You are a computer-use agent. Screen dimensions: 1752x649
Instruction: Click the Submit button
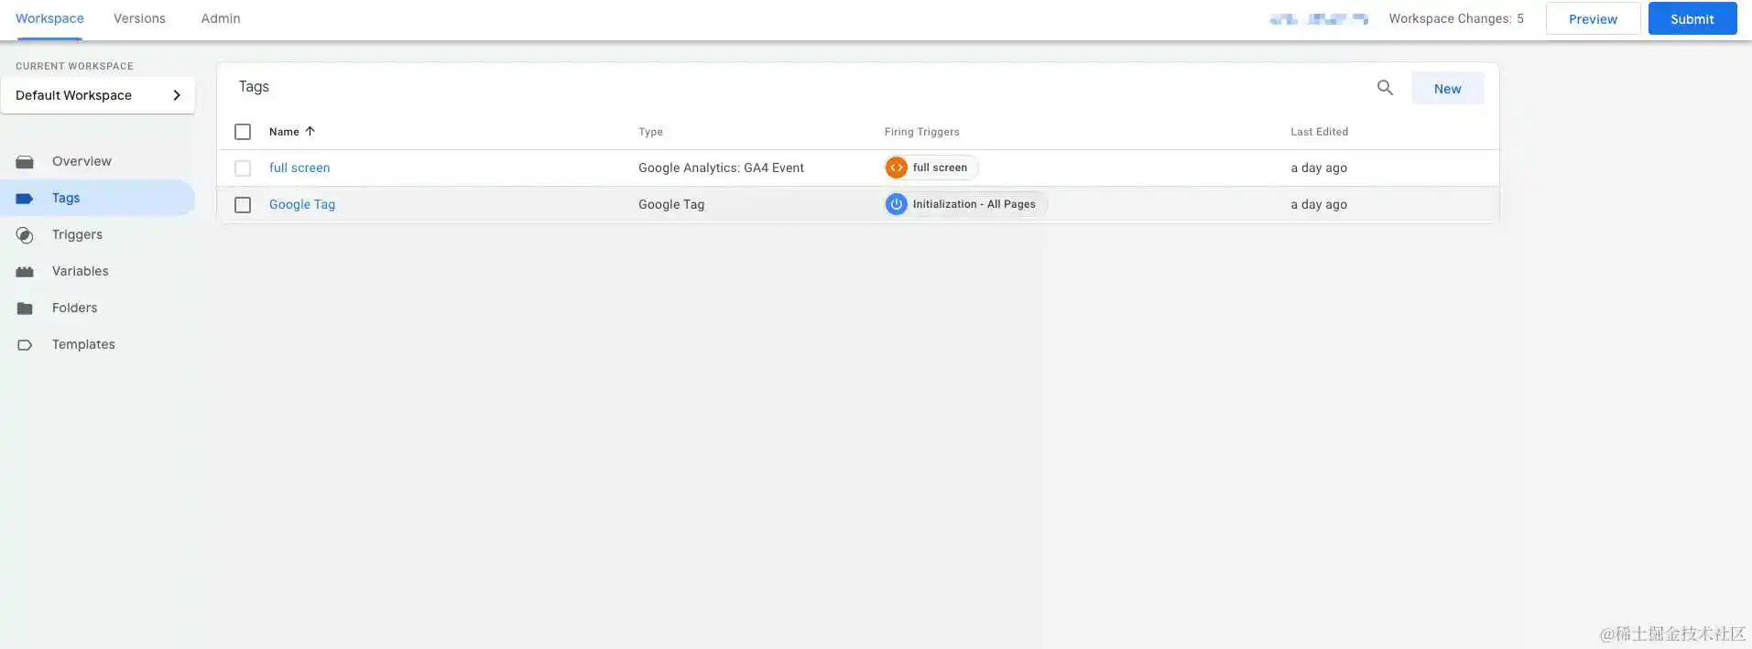(1692, 18)
